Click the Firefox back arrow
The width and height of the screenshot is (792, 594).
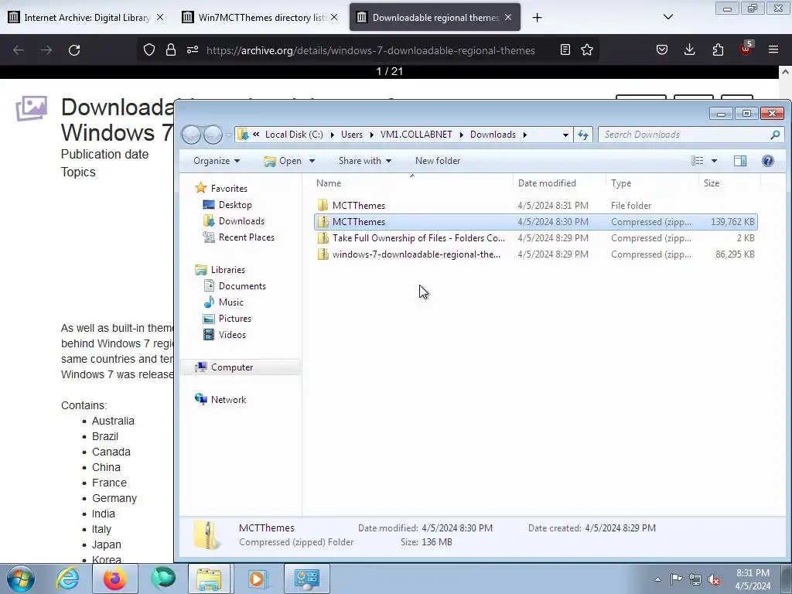(19, 50)
